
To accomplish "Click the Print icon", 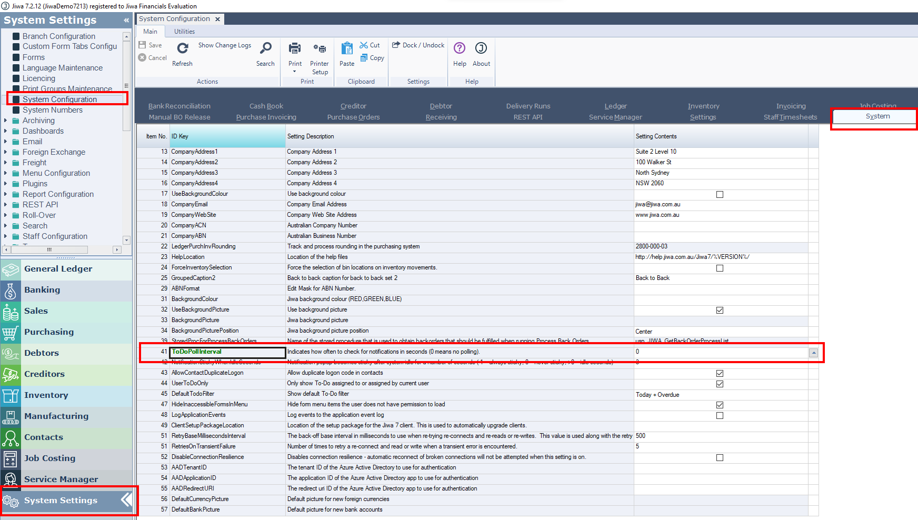I will click(x=295, y=49).
